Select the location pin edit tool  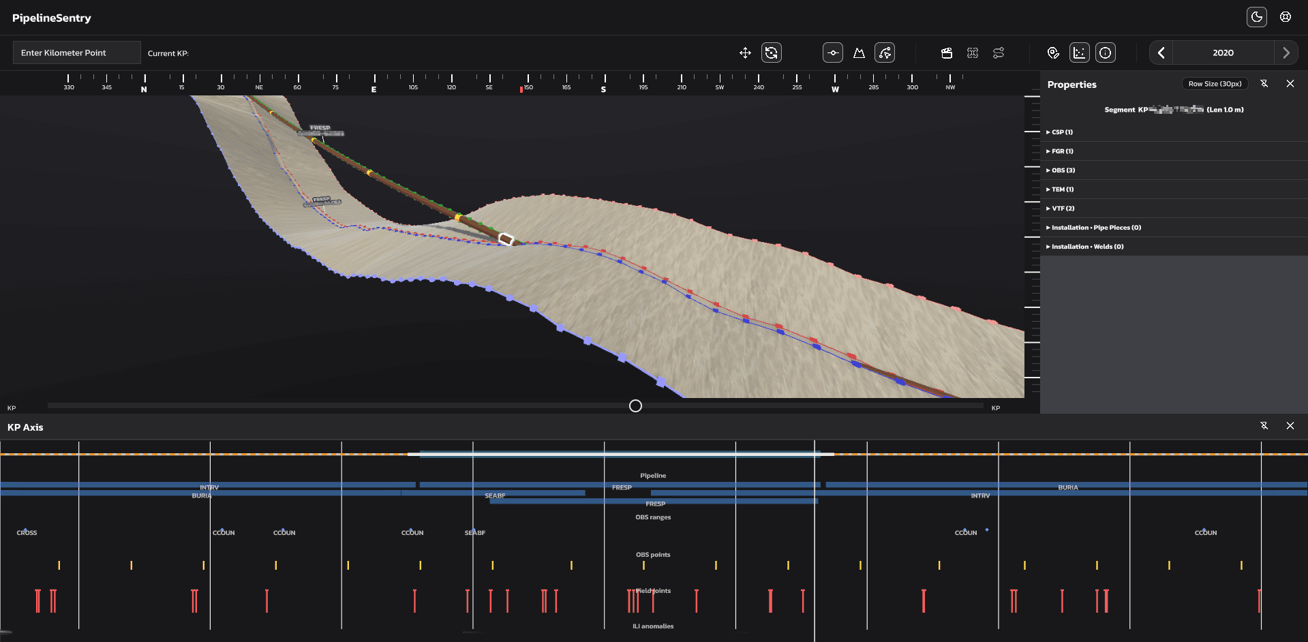(x=1052, y=52)
